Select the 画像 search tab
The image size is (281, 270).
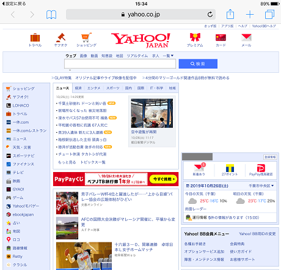(83, 56)
